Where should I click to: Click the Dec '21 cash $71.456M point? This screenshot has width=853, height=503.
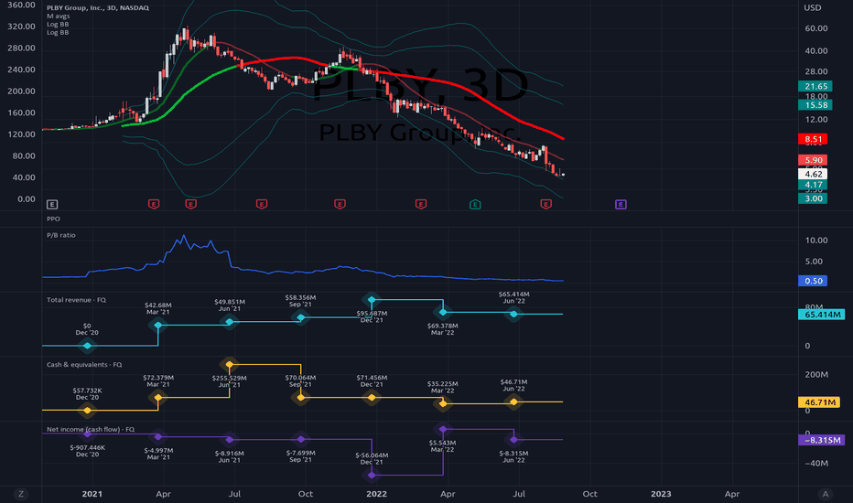point(372,398)
